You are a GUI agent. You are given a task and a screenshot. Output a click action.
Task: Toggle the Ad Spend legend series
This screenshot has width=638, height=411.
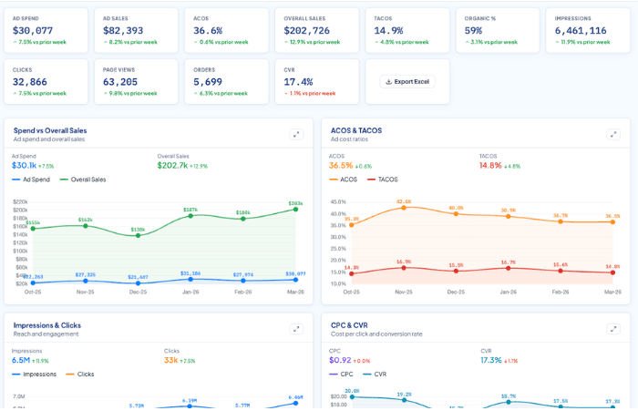pos(31,180)
